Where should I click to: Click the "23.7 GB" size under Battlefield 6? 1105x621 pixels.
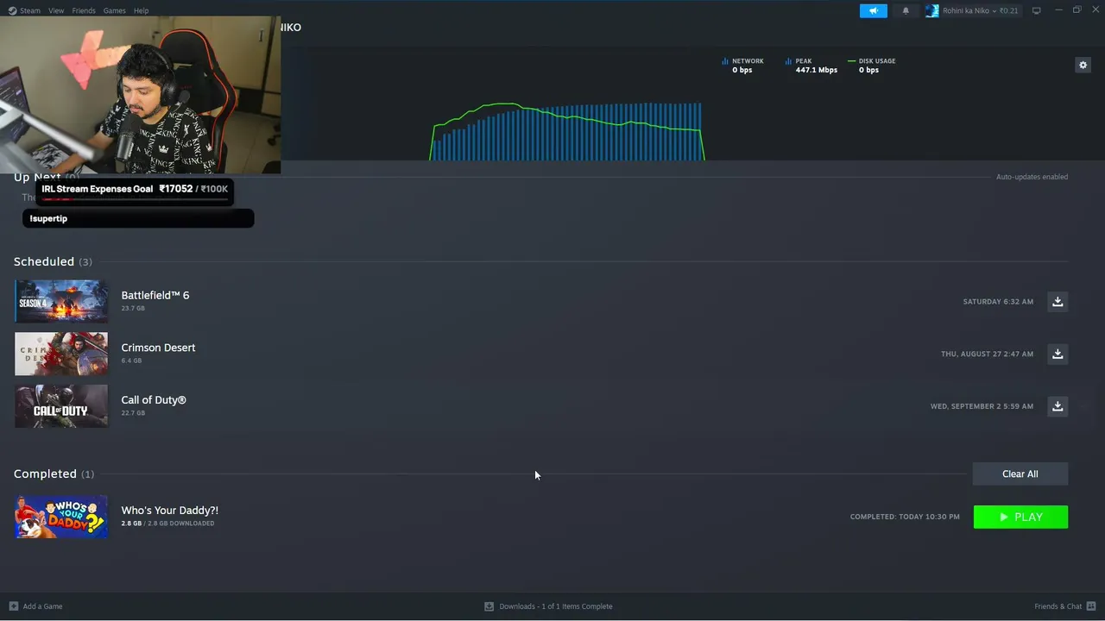point(133,309)
